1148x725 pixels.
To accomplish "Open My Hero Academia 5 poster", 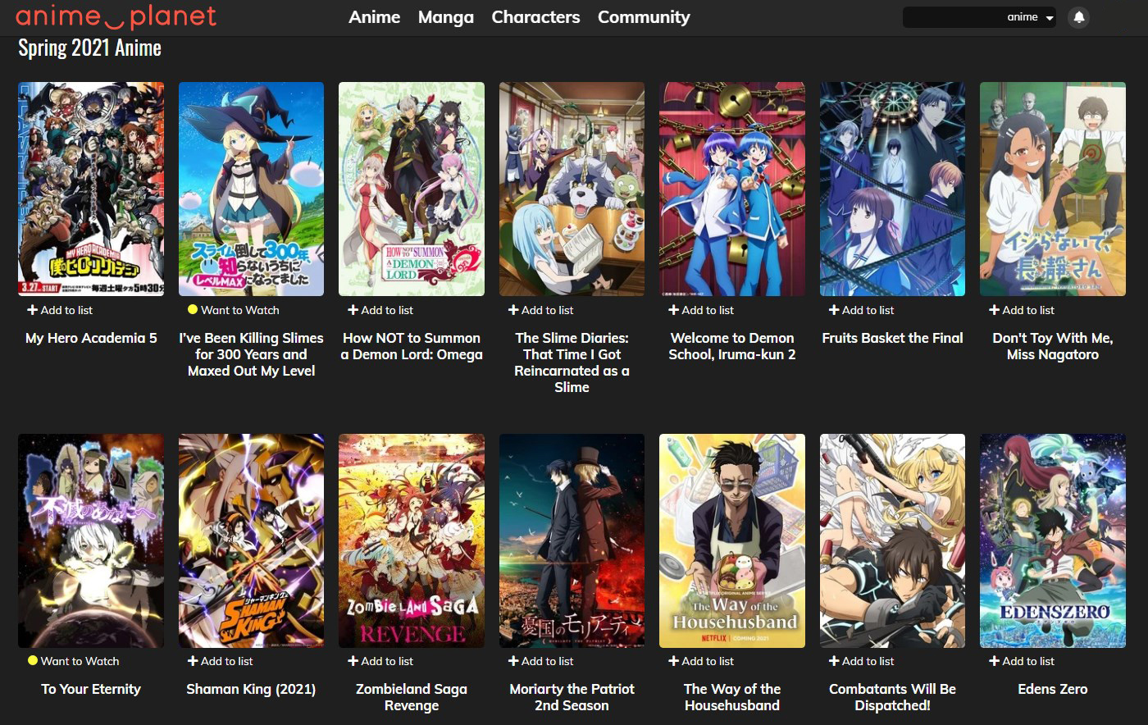I will (x=91, y=189).
